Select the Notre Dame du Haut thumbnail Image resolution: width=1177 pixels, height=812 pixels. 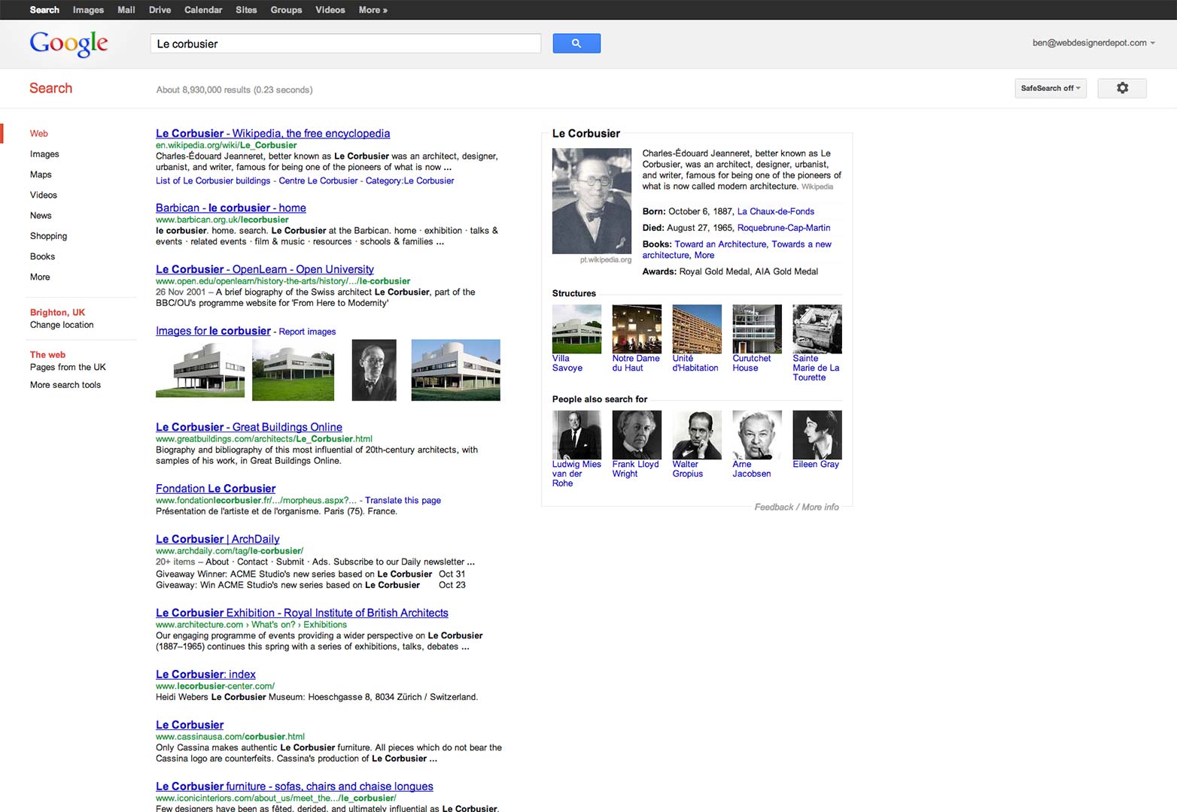click(637, 329)
